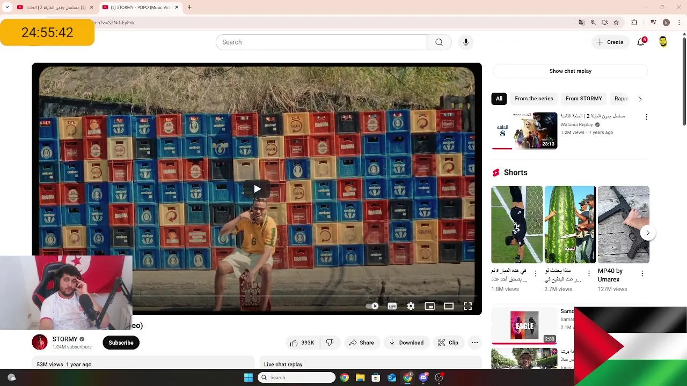Screen dimensions: 687x386
Task: Open the Create menu
Action: click(610, 42)
